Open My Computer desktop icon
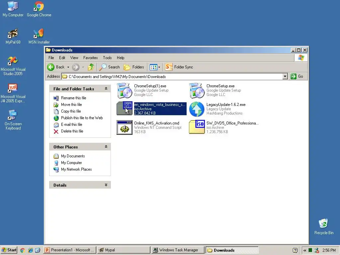Image resolution: width=340 pixels, height=255 pixels. coord(13,9)
